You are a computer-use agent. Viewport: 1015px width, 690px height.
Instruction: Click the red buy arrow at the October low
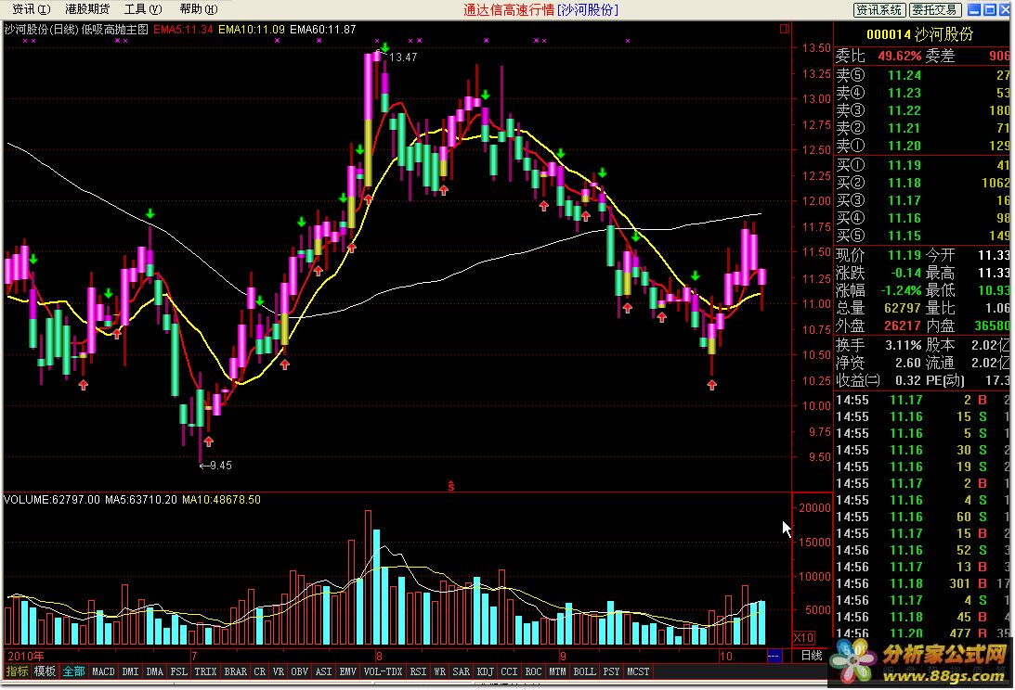[712, 385]
